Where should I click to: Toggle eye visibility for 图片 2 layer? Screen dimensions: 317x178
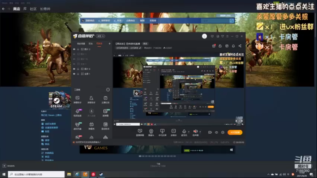[74, 49]
